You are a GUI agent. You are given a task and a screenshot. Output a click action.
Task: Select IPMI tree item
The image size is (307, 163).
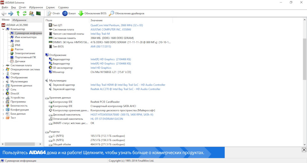[x=17, y=45]
